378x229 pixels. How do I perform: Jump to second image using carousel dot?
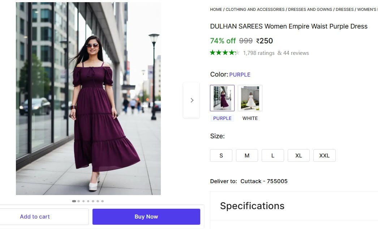click(78, 201)
